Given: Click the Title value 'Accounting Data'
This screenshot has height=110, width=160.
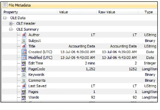Looking at the screenshot, I should click(x=82, y=46).
